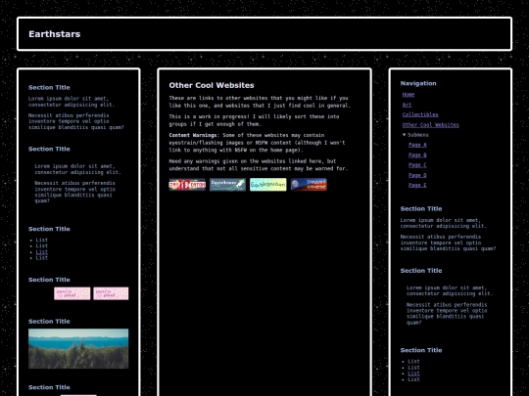Screen dimensions: 529x396
Task: Click the lake and forest landscape image
Action: tap(78, 348)
